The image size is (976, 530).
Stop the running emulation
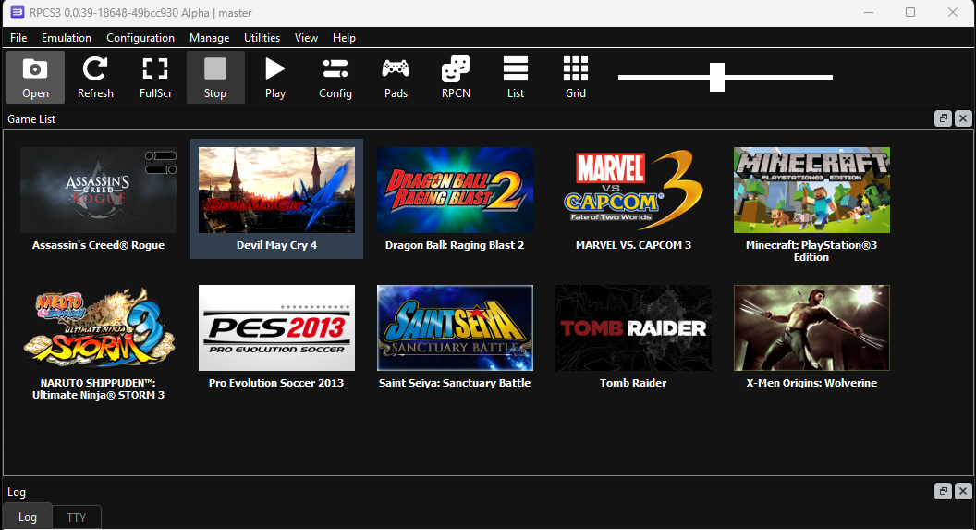[215, 77]
